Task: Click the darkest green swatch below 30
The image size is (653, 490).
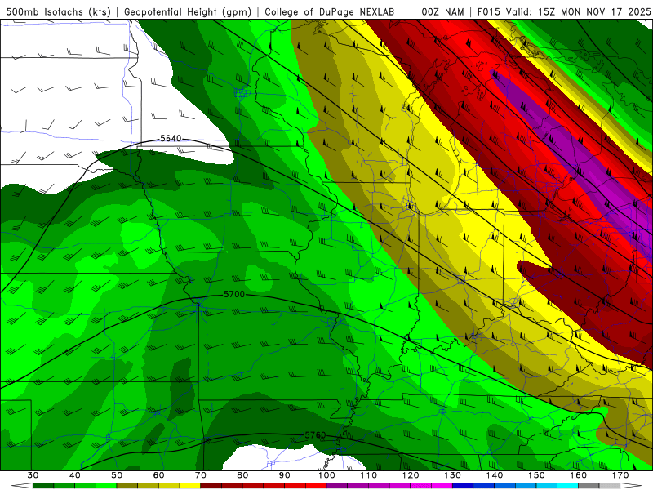Action: pyautogui.click(x=43, y=485)
